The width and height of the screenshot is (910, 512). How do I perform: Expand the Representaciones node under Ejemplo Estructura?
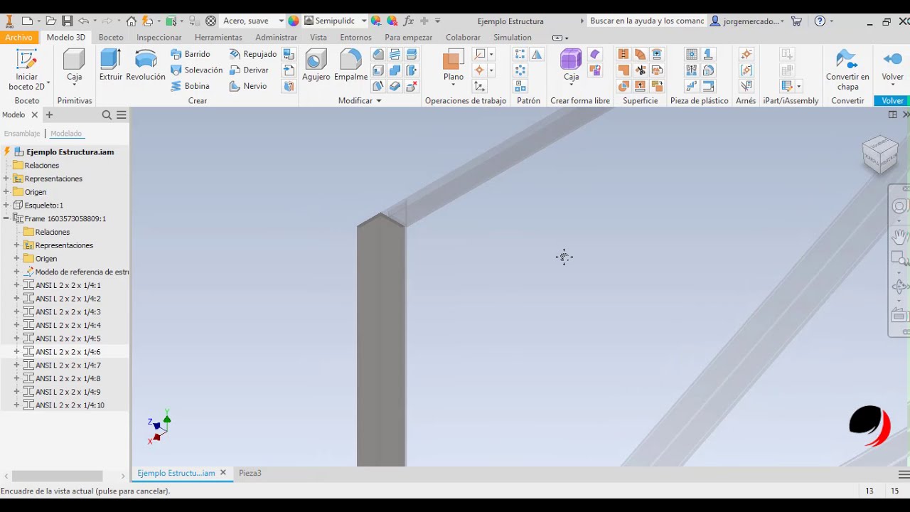click(6, 178)
